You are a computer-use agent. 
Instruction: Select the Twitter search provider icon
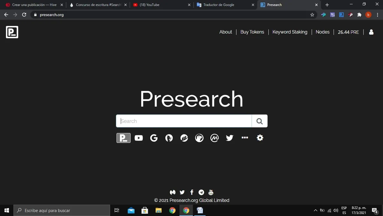pyautogui.click(x=230, y=138)
